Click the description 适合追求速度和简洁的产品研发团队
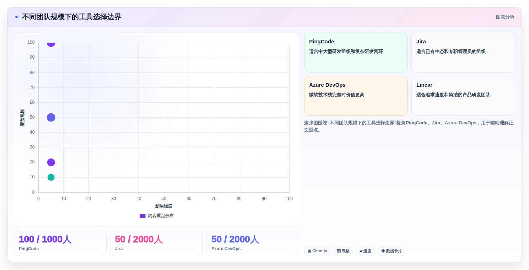The height and width of the screenshot is (270, 529). [x=453, y=95]
